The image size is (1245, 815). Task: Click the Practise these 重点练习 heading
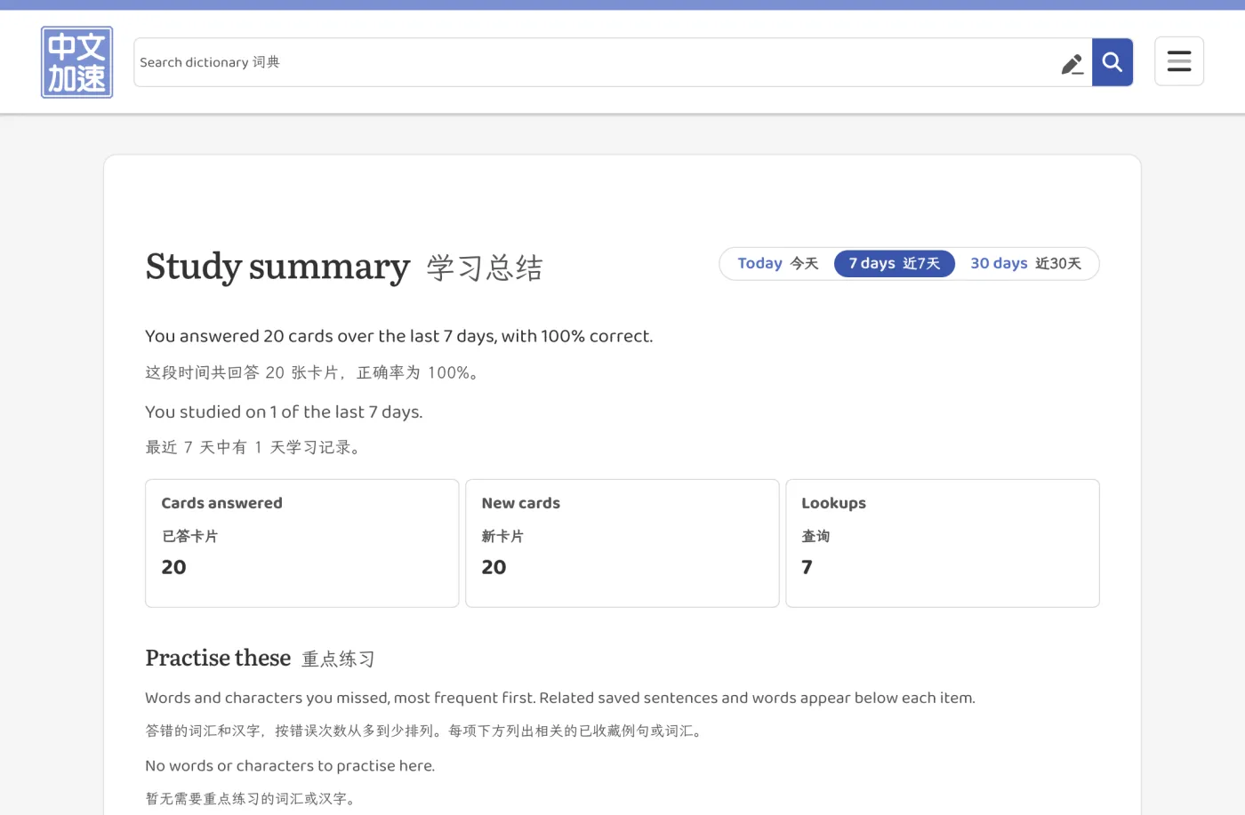click(261, 659)
